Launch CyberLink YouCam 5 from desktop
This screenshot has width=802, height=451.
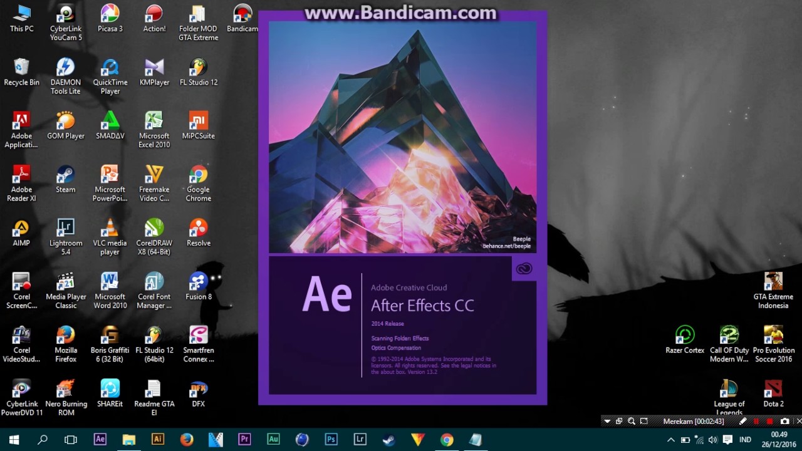click(x=66, y=23)
